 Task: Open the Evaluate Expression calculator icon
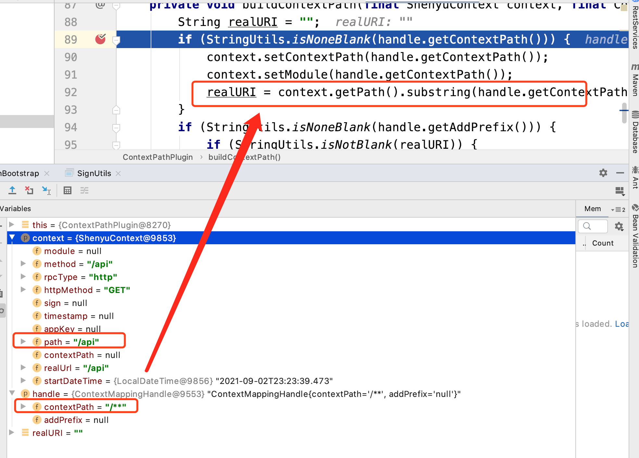click(67, 190)
